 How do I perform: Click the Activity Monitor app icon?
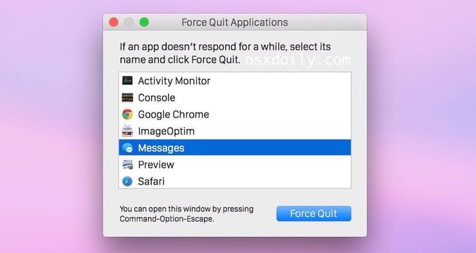click(127, 81)
